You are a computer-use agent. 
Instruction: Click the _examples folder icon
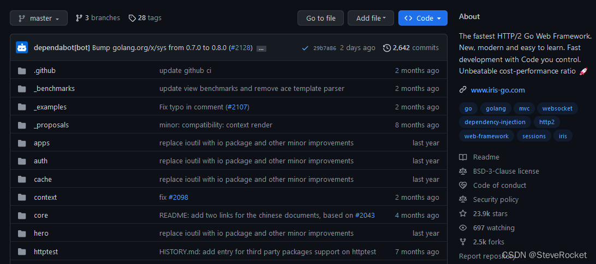coord(22,107)
